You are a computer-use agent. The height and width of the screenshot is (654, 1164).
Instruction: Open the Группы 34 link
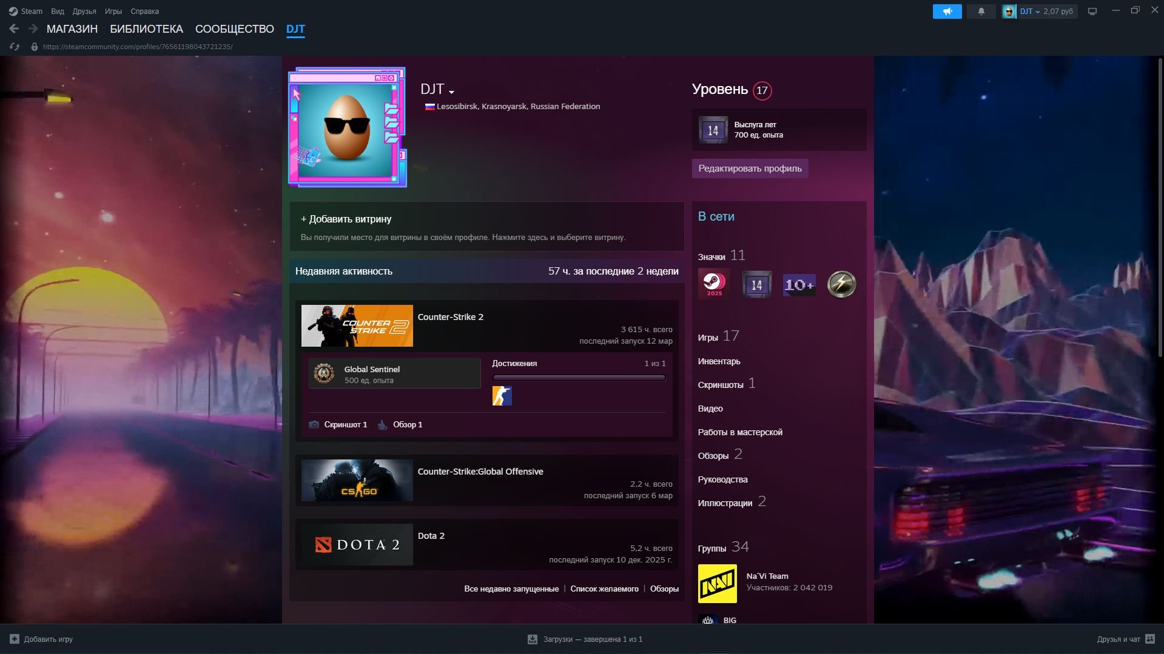coord(723,547)
